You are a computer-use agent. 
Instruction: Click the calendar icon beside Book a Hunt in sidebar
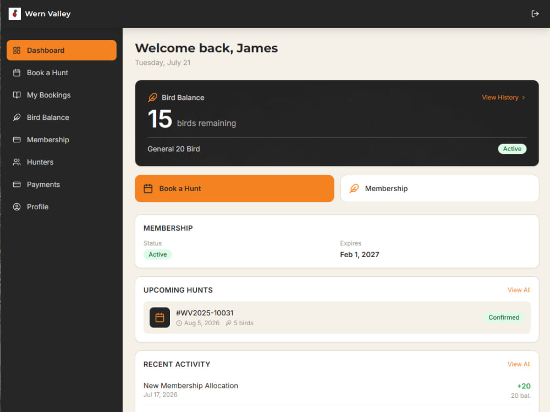pos(17,73)
